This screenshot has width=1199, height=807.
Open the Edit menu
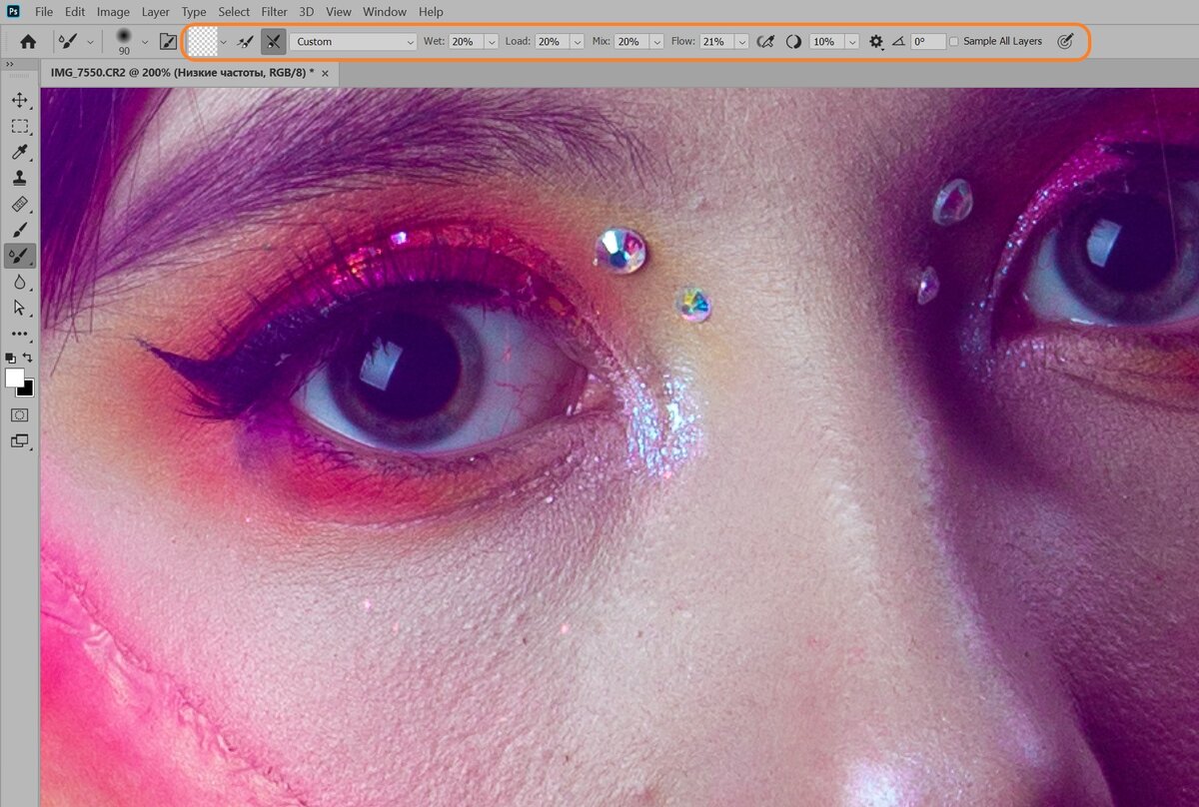(75, 12)
